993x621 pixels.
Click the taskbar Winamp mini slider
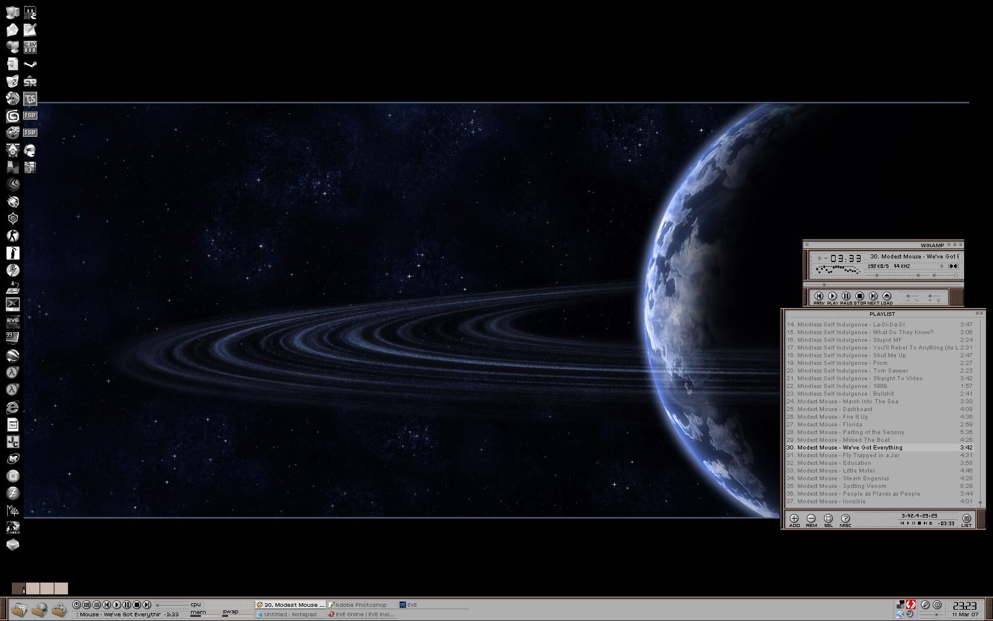(171, 605)
